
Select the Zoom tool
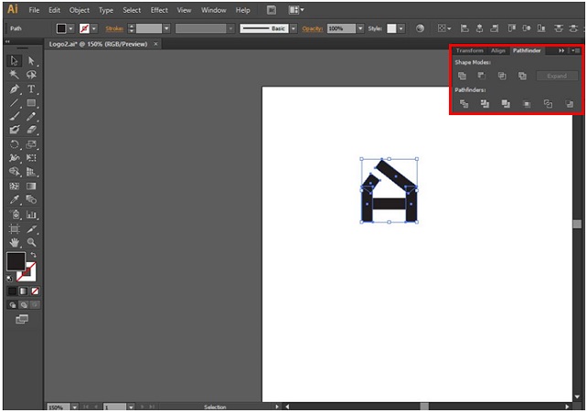click(x=31, y=242)
